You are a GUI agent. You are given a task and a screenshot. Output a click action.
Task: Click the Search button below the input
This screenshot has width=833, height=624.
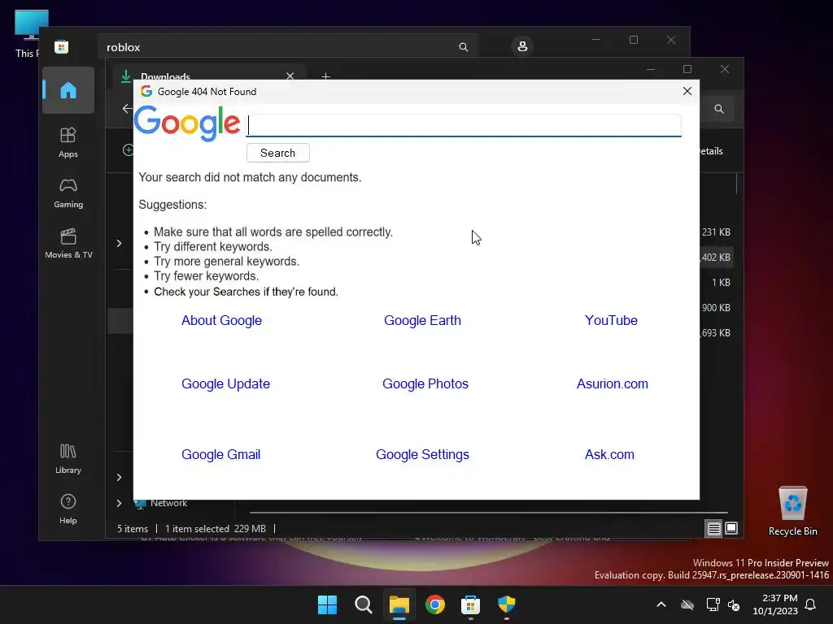[x=278, y=153]
